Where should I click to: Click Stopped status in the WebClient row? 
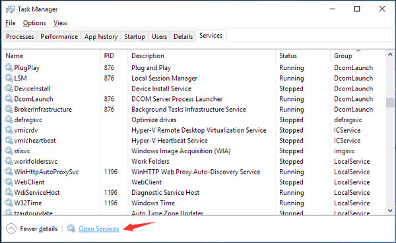(x=291, y=182)
